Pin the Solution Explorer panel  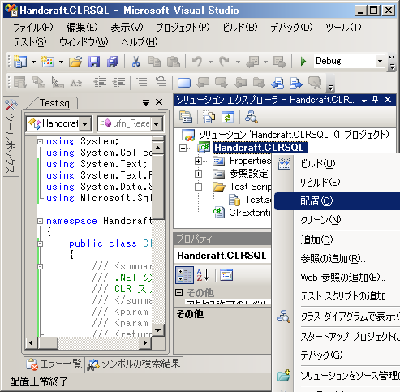tap(375, 100)
